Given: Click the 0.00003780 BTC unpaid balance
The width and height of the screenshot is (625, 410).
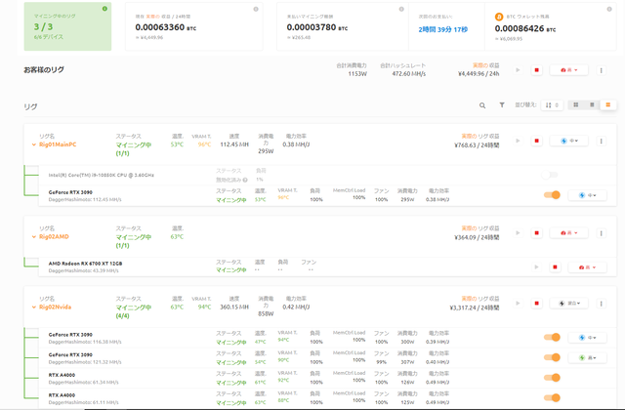Looking at the screenshot, I should [316, 27].
